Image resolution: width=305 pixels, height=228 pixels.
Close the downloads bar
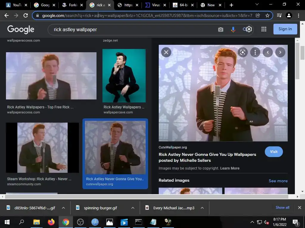pos(300,208)
